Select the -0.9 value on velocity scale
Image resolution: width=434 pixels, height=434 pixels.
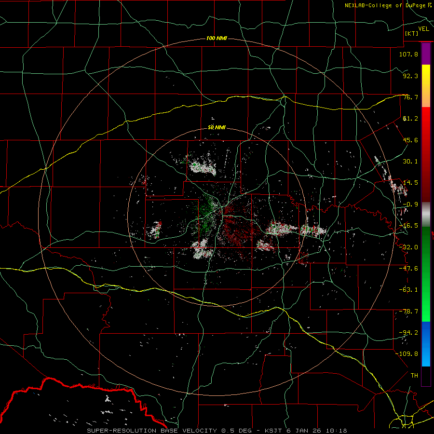pos(410,204)
